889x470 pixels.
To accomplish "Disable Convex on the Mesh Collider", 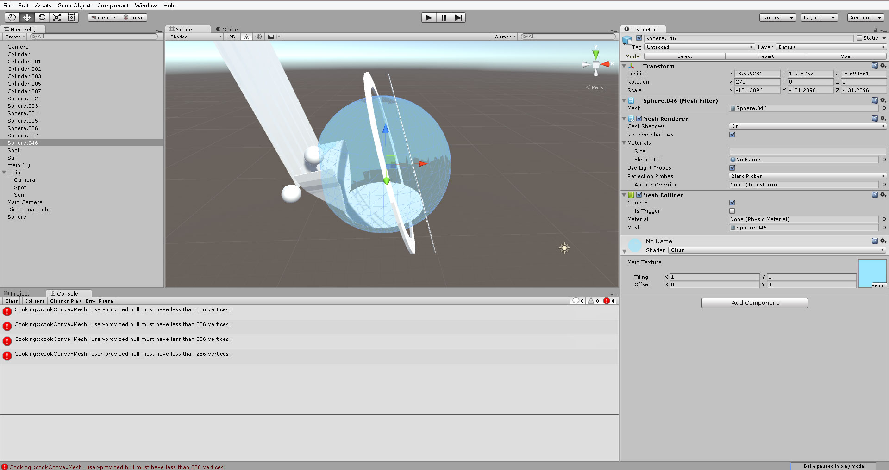I will [732, 202].
